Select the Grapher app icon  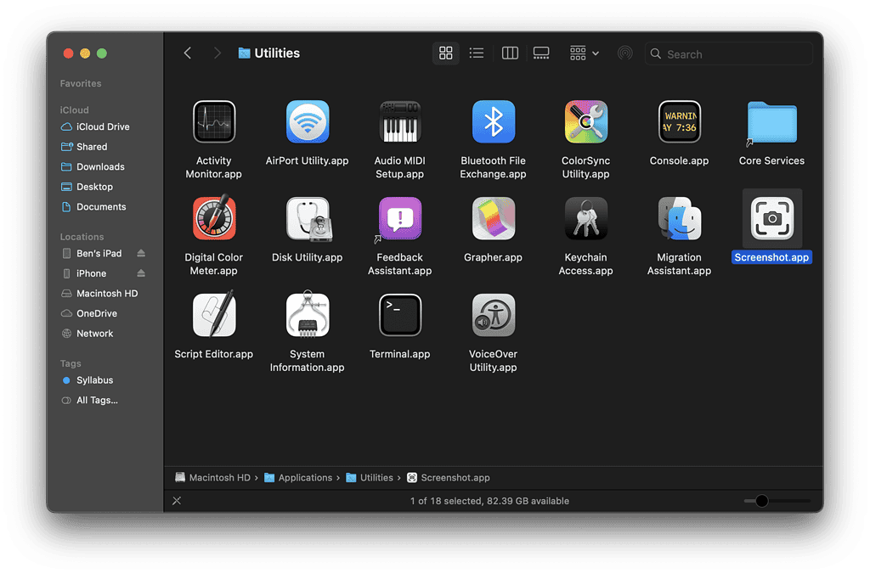[493, 219]
